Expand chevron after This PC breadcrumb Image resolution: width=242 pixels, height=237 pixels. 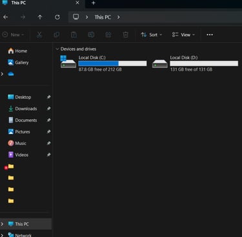click(x=119, y=17)
